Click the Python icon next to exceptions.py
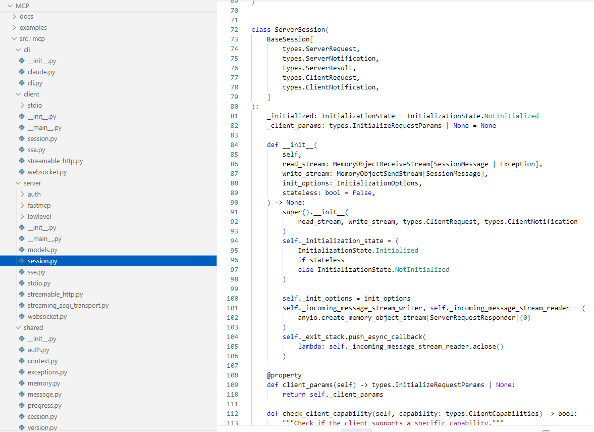594x432 pixels. click(22, 372)
